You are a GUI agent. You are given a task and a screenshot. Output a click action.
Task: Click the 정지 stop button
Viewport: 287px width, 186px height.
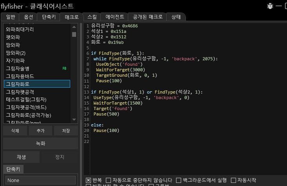(60, 157)
